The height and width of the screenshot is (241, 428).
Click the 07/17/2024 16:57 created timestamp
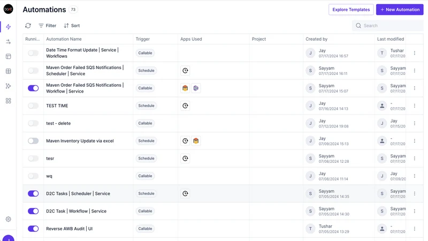tap(333, 56)
